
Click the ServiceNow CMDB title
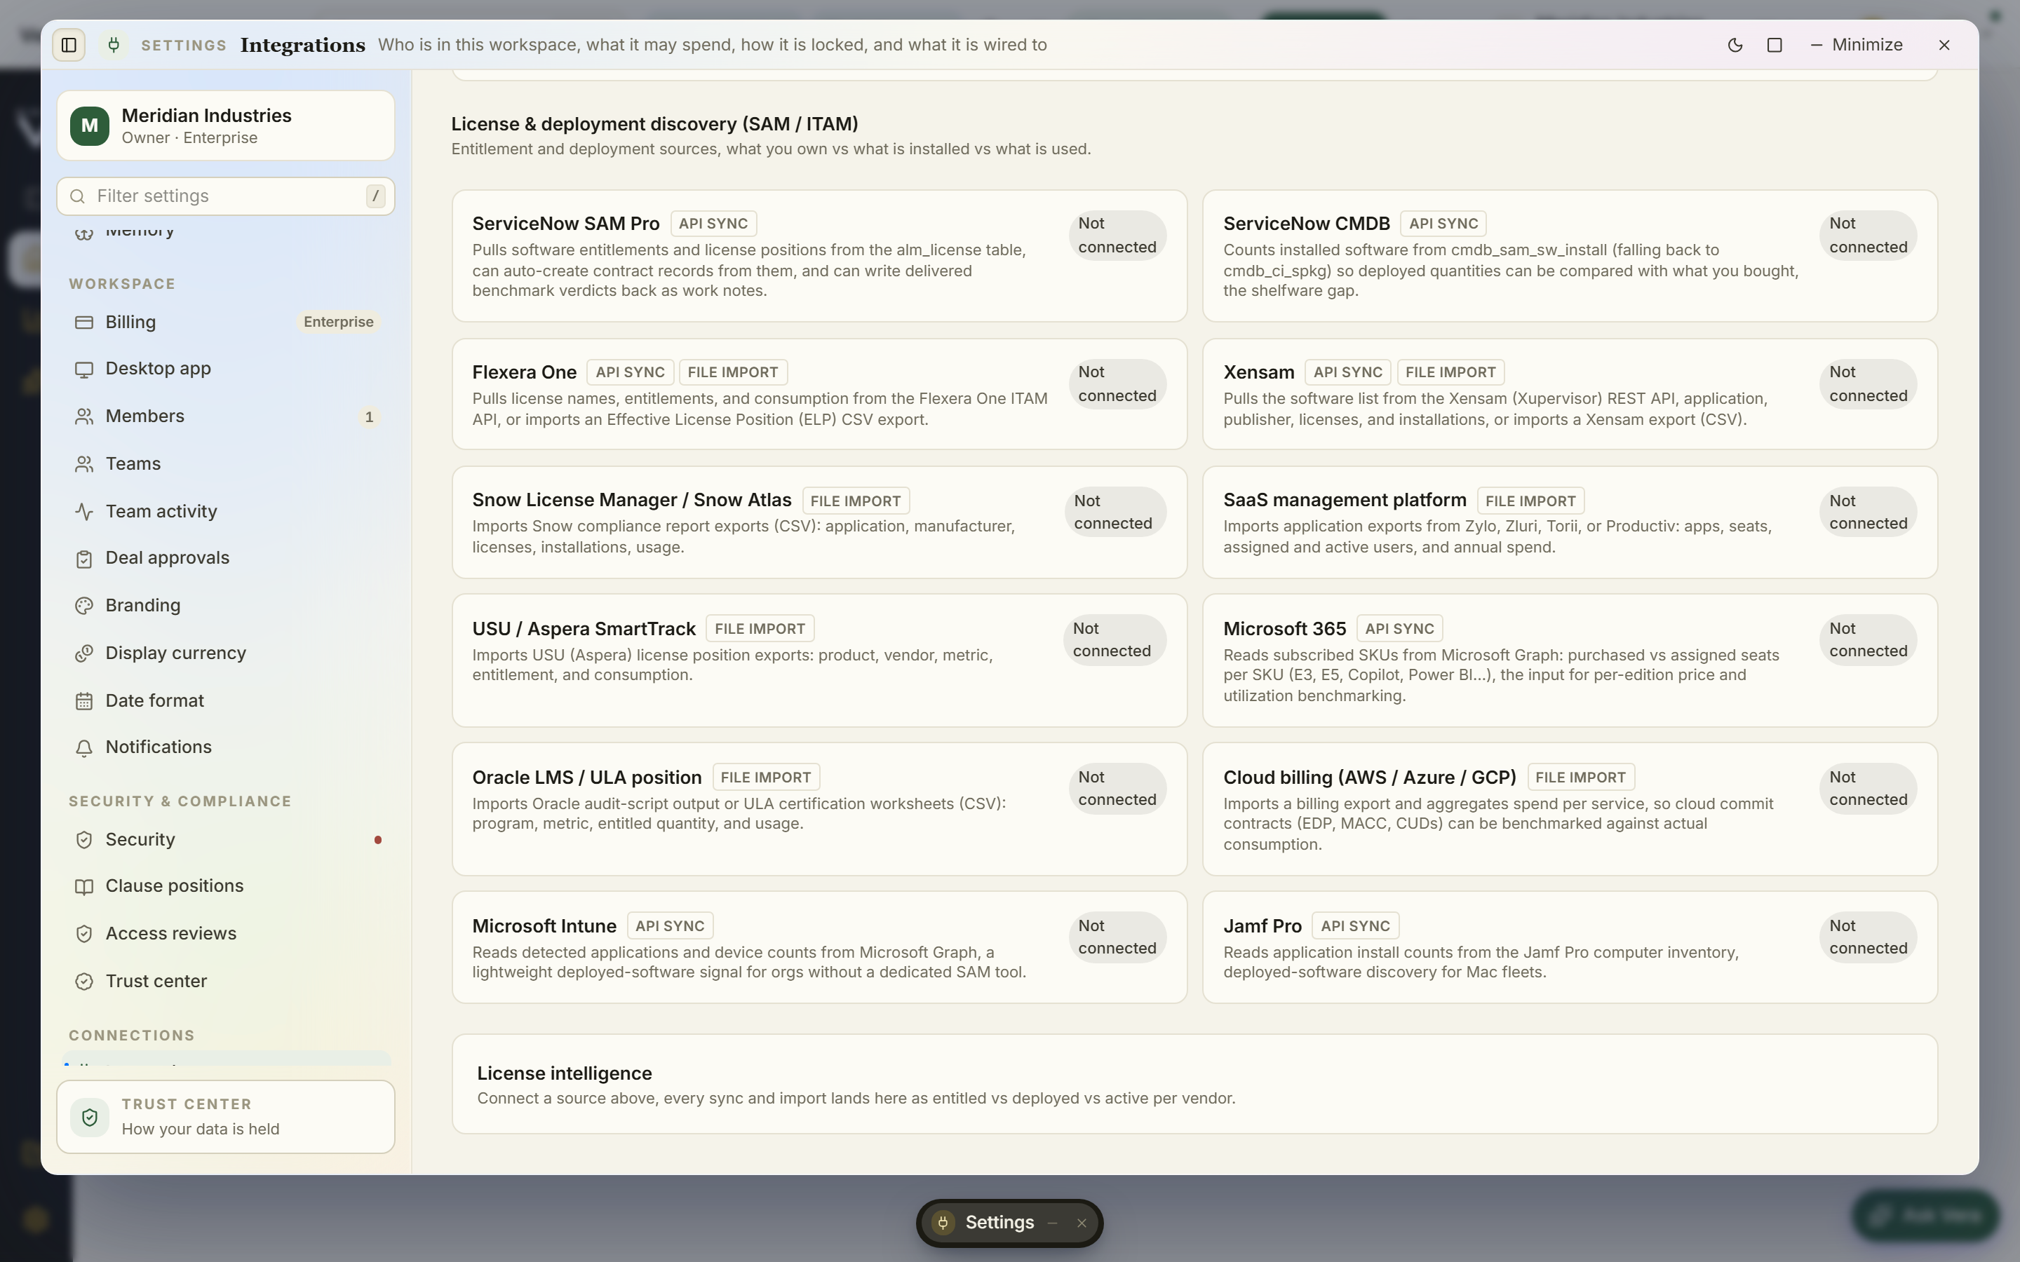[x=1306, y=224]
